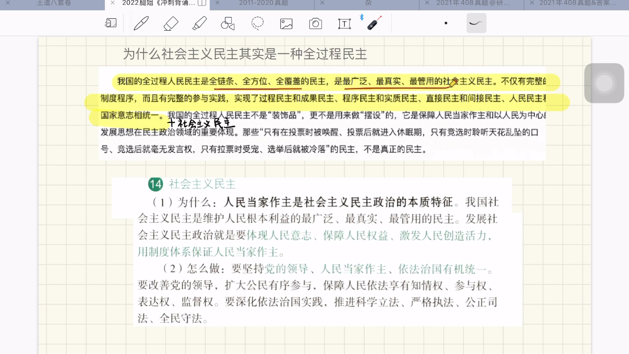629x354 pixels.
Task: Select the Eraser tool
Action: click(x=170, y=24)
